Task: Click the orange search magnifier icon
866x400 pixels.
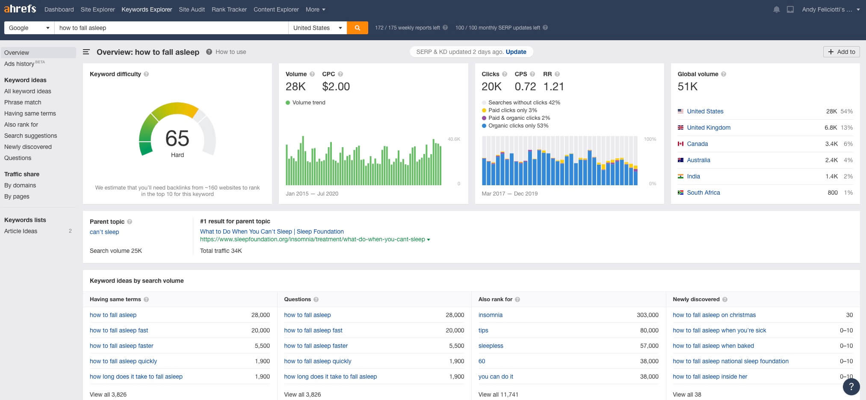Action: [x=358, y=27]
